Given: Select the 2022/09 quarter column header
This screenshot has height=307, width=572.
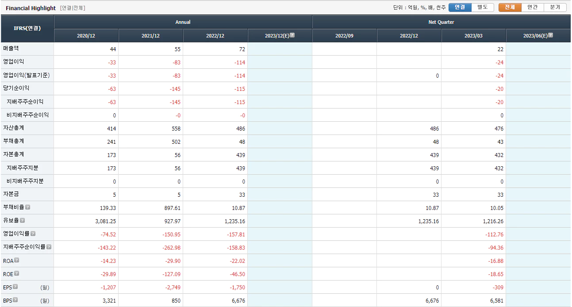Looking at the screenshot, I should tap(345, 36).
